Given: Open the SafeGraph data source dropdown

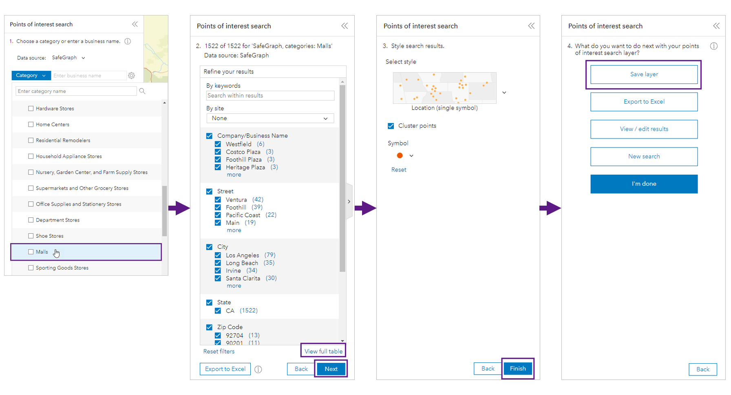Looking at the screenshot, I should (x=83, y=57).
